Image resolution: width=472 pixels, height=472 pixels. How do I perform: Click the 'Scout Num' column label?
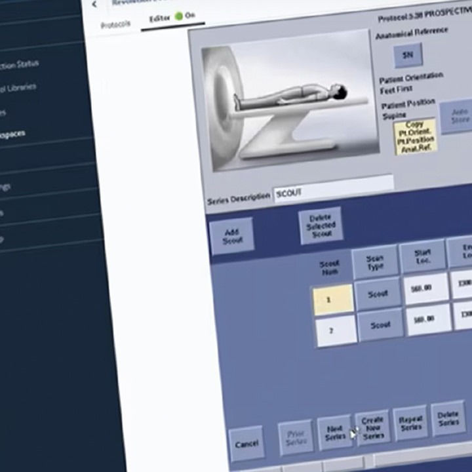329,267
